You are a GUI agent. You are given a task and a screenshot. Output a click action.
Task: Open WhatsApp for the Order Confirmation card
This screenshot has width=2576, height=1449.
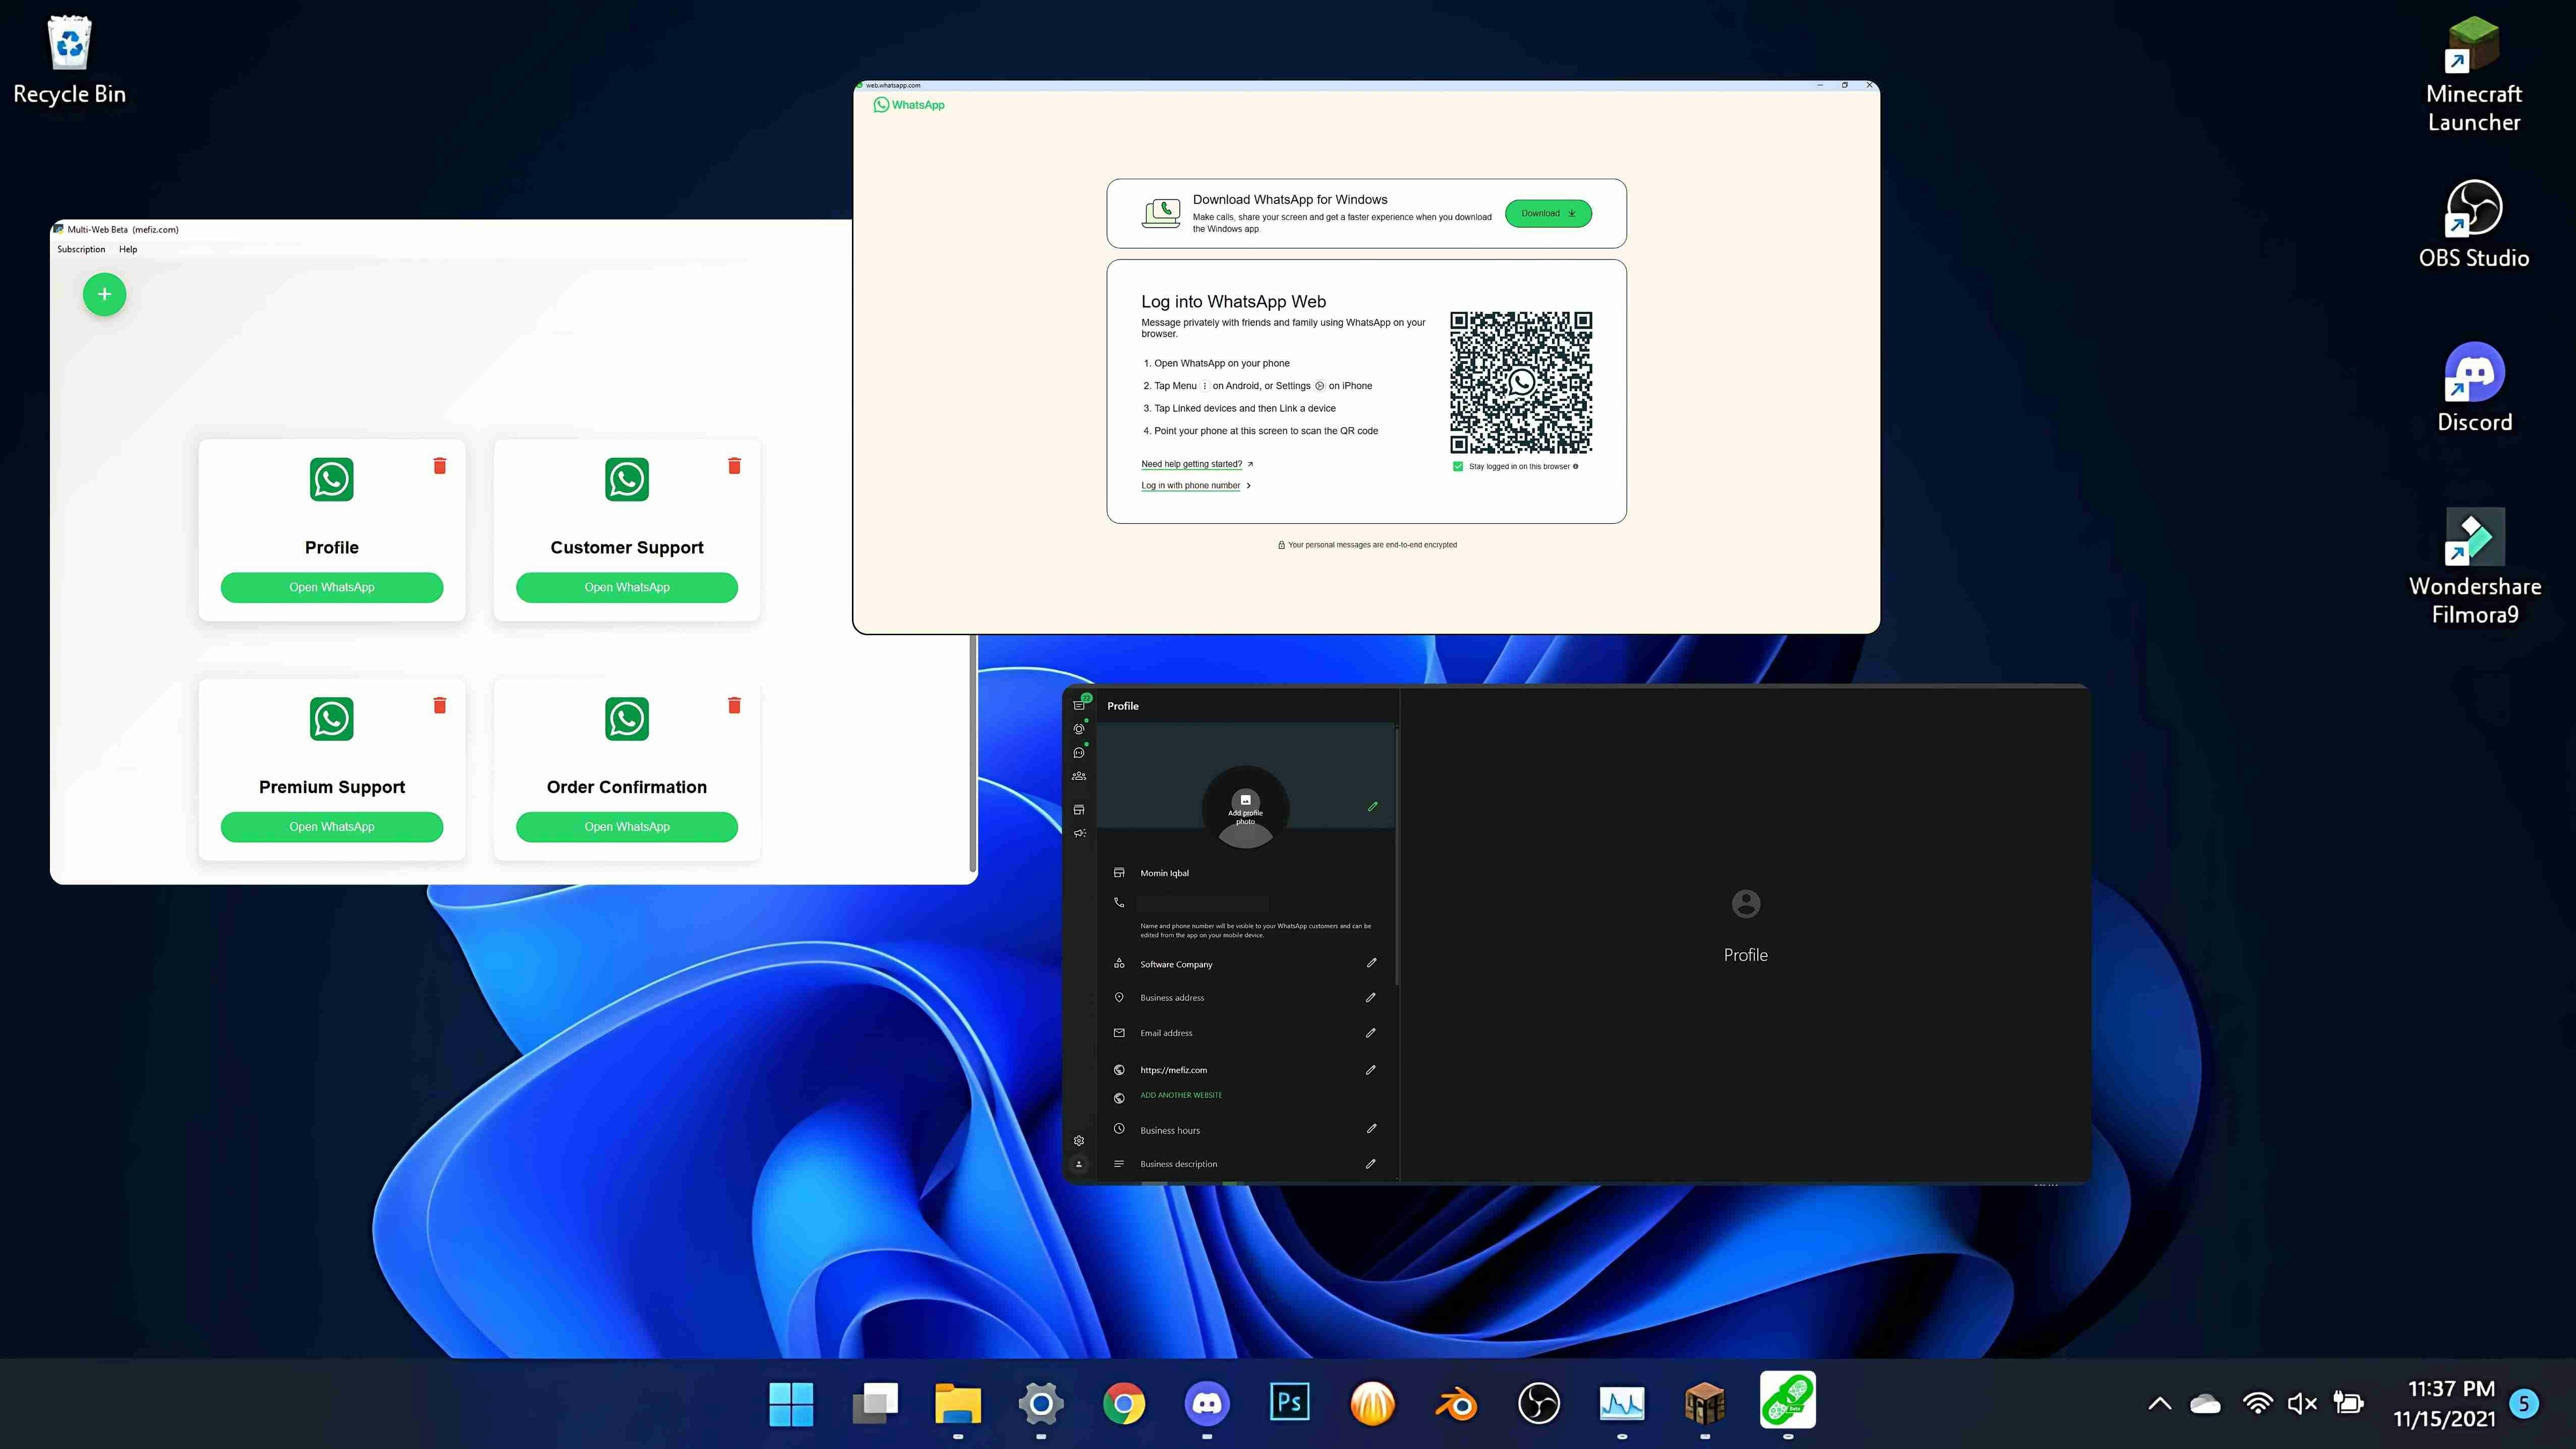tap(627, 827)
